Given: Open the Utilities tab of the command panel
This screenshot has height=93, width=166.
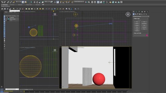Looking at the screenshot, I should [x=147, y=12].
